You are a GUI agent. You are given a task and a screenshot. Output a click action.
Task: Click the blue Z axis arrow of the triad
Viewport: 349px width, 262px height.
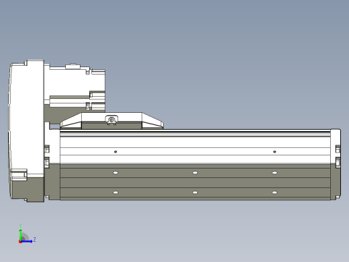(x=27, y=241)
